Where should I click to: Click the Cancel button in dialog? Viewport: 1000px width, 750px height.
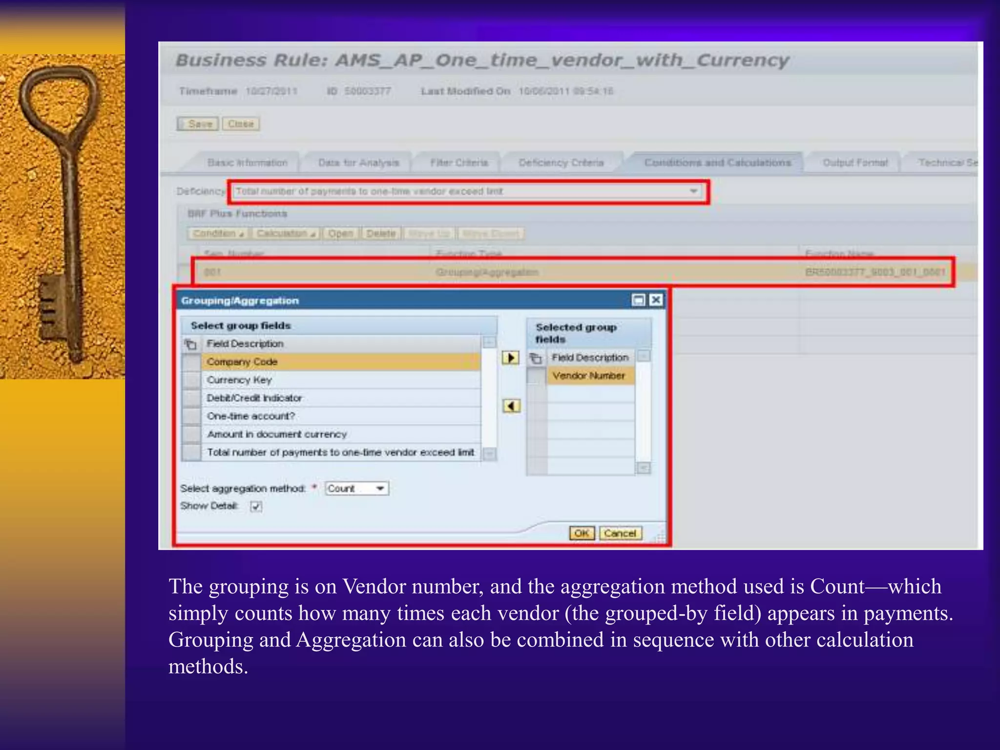pyautogui.click(x=620, y=533)
